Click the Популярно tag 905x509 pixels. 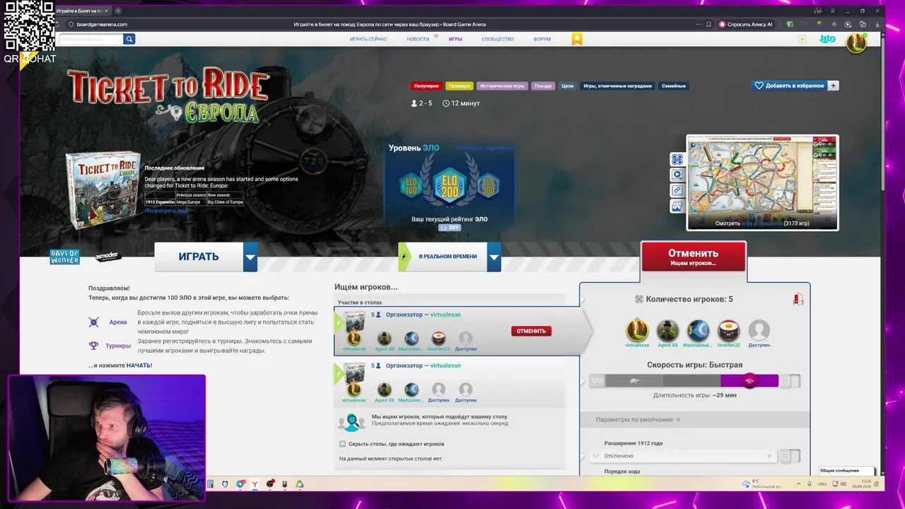(426, 86)
